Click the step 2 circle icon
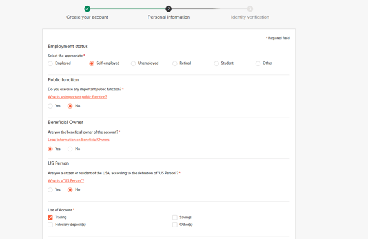 pos(169,9)
